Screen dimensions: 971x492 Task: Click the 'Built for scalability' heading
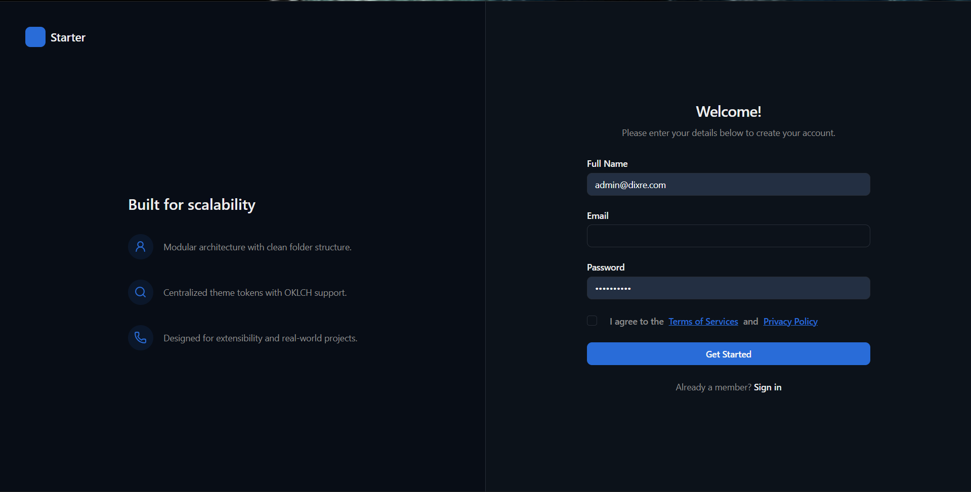(x=192, y=204)
